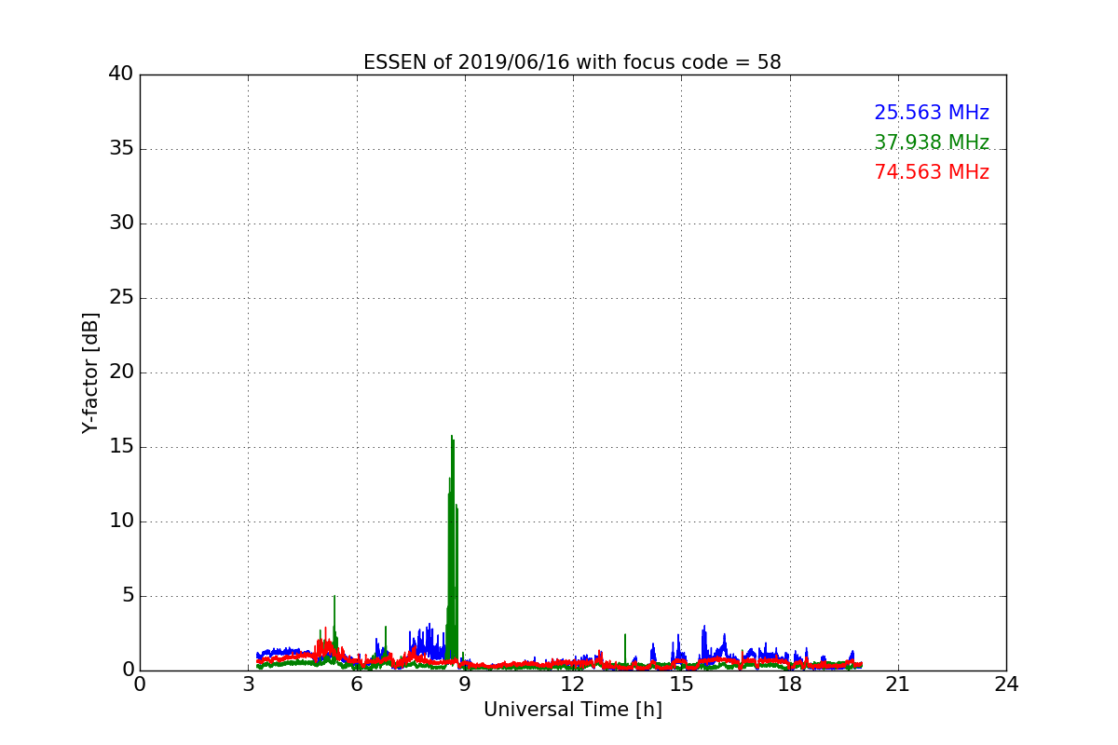
Task: Click the 'Universal Time [h]' axis label
Action: tap(572, 710)
